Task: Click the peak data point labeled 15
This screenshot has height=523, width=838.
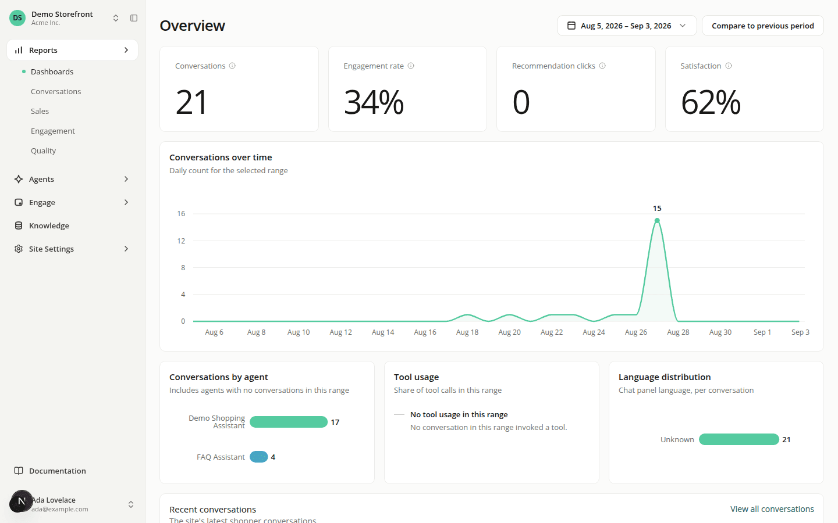Action: click(657, 221)
